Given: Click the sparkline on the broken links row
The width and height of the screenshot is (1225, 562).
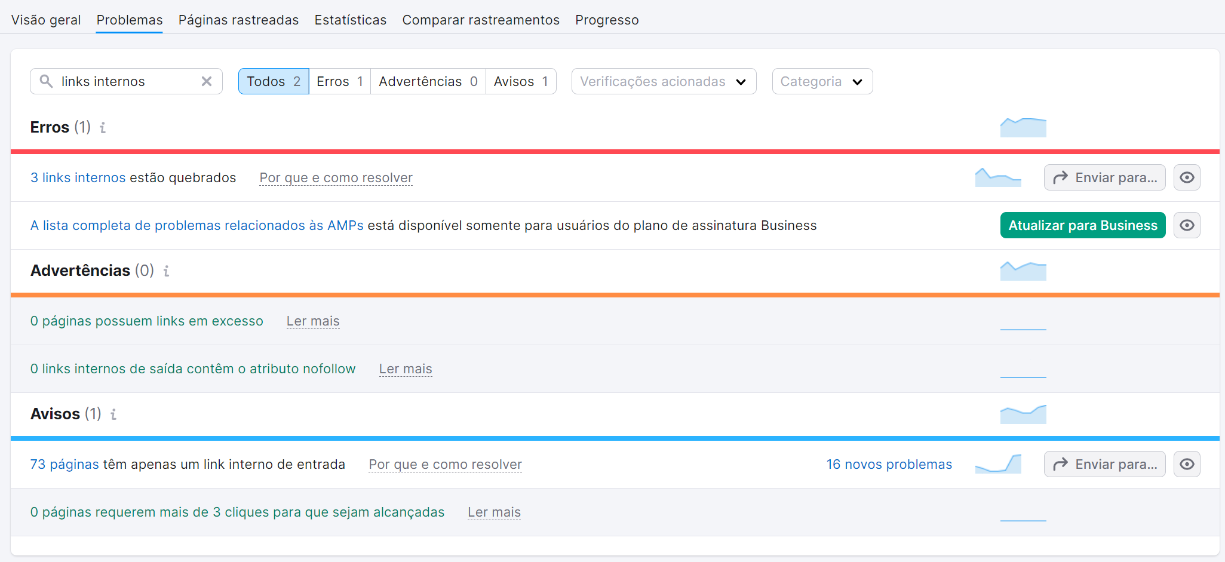Looking at the screenshot, I should (997, 177).
